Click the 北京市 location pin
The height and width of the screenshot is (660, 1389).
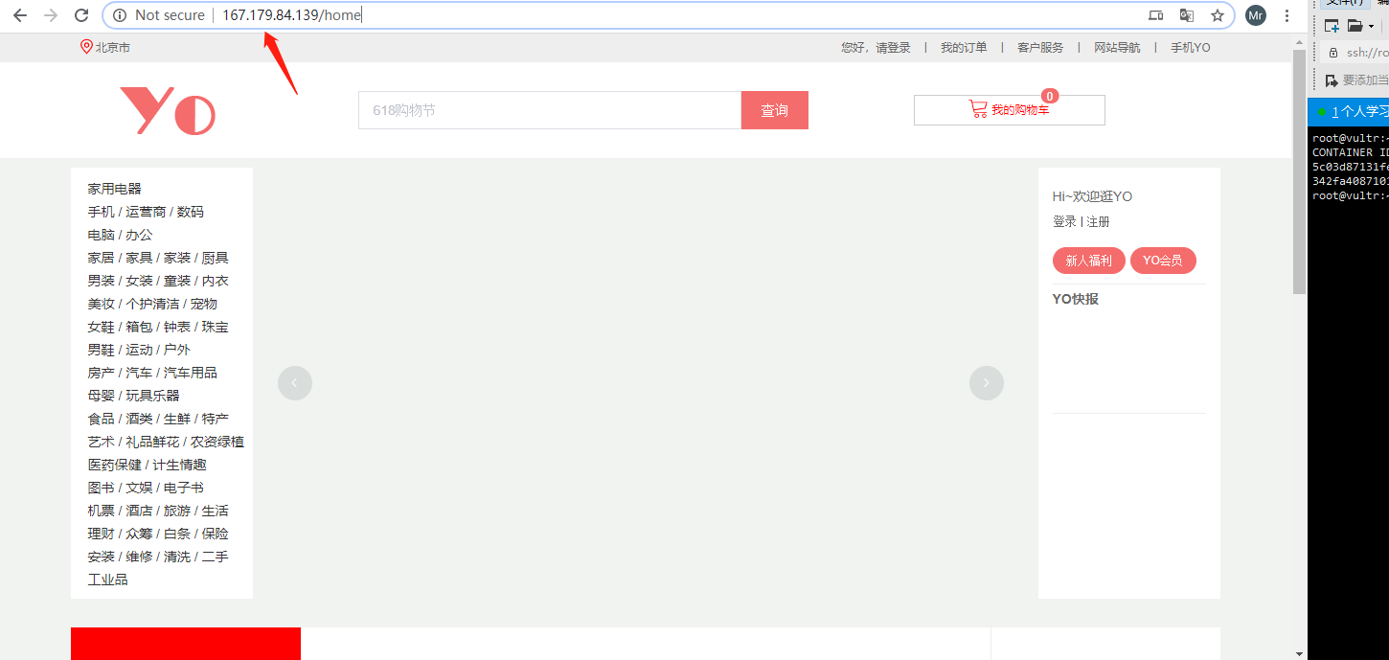pos(86,47)
